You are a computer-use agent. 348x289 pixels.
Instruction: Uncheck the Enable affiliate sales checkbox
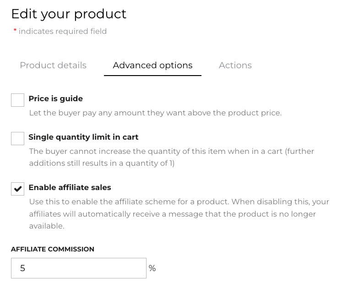click(x=17, y=189)
